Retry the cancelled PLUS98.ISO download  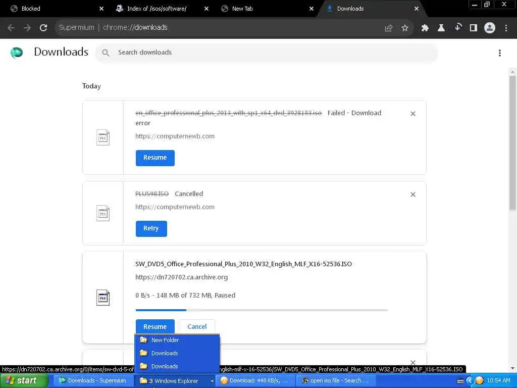pyautogui.click(x=151, y=229)
